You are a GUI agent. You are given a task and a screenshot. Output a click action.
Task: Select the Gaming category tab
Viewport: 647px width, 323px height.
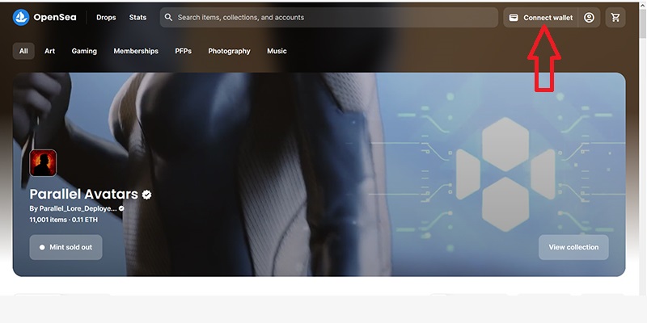click(x=84, y=51)
